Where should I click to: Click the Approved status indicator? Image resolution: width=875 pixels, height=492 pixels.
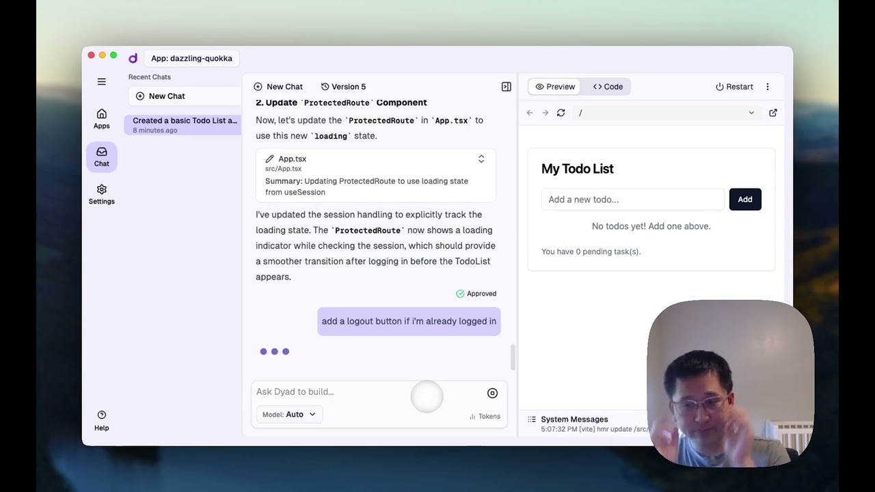click(x=476, y=294)
